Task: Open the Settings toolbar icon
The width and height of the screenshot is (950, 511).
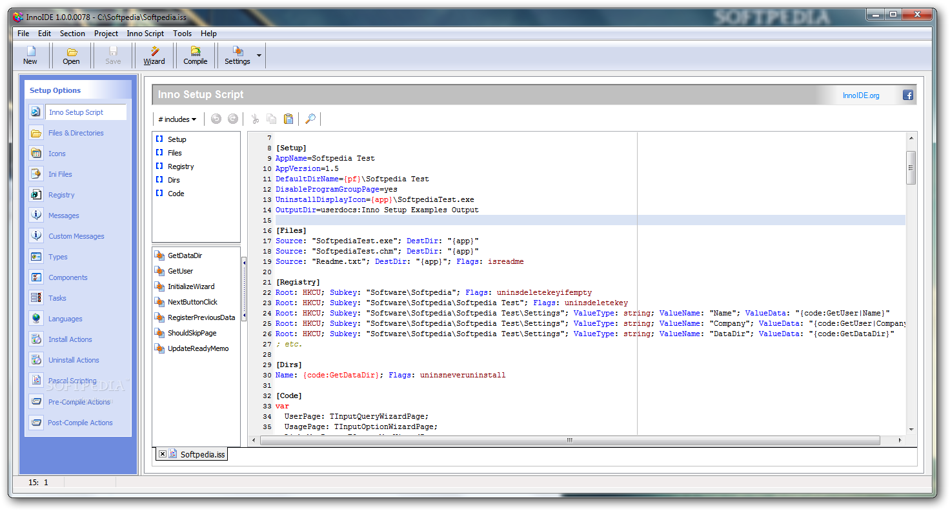Action: coord(237,55)
